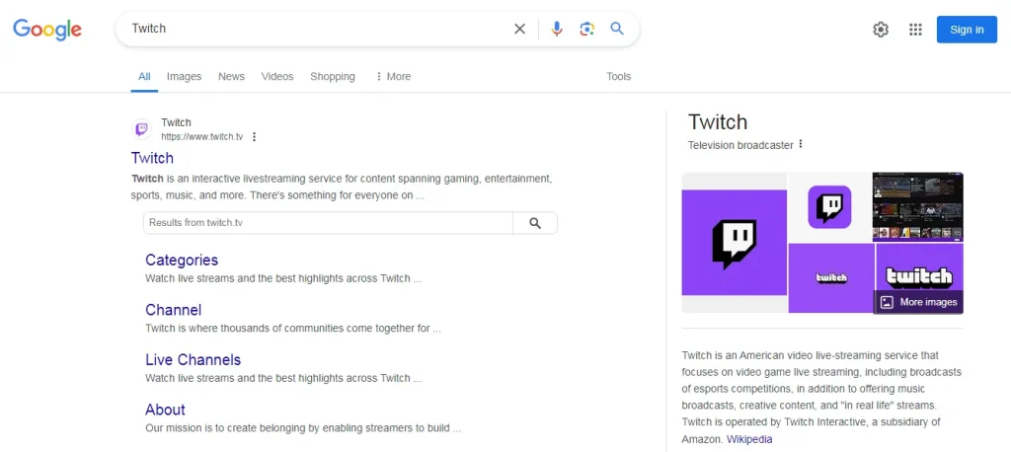This screenshot has height=452, width=1011.
Task: Expand the More search options menu
Action: (x=393, y=77)
